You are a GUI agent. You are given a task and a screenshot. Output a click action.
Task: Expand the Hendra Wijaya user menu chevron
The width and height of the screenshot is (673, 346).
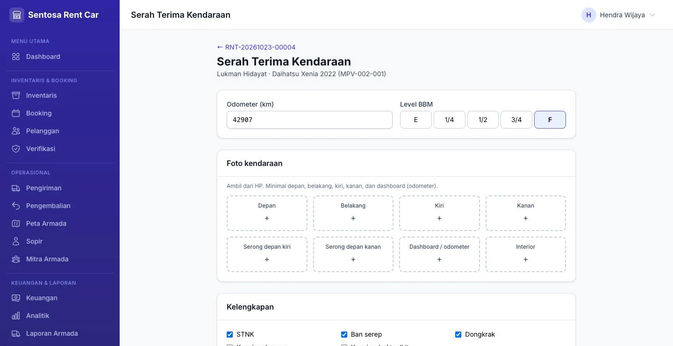click(652, 15)
